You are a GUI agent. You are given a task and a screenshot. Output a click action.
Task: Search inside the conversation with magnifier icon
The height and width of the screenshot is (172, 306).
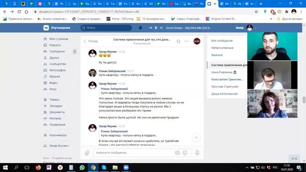tap(178, 42)
